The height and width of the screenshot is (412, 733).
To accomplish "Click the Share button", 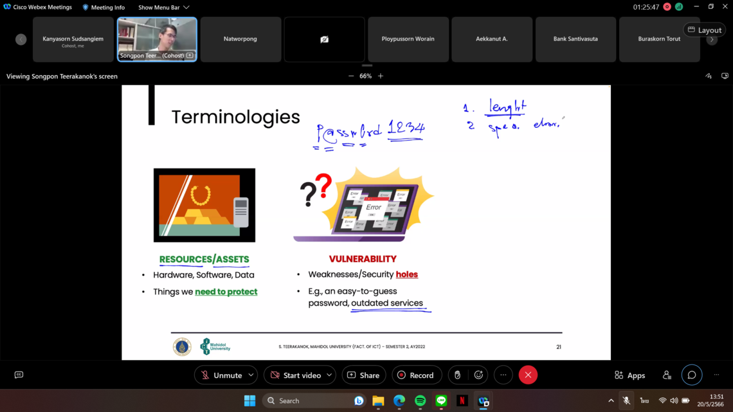I will coord(363,375).
